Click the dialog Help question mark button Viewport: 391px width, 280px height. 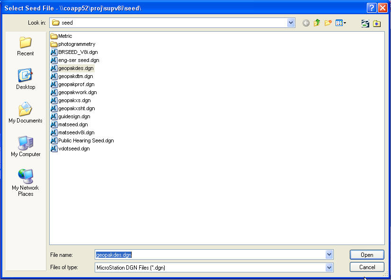(372, 8)
